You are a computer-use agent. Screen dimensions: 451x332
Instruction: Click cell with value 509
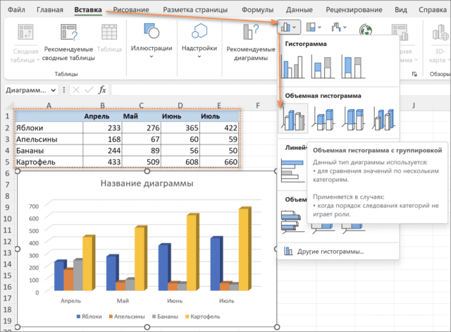(x=141, y=162)
